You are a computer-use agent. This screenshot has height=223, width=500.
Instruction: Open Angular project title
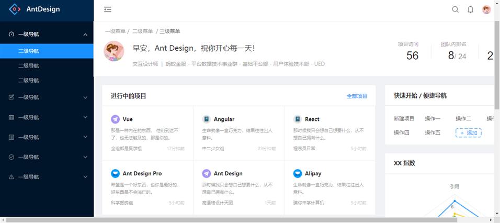pos(224,119)
